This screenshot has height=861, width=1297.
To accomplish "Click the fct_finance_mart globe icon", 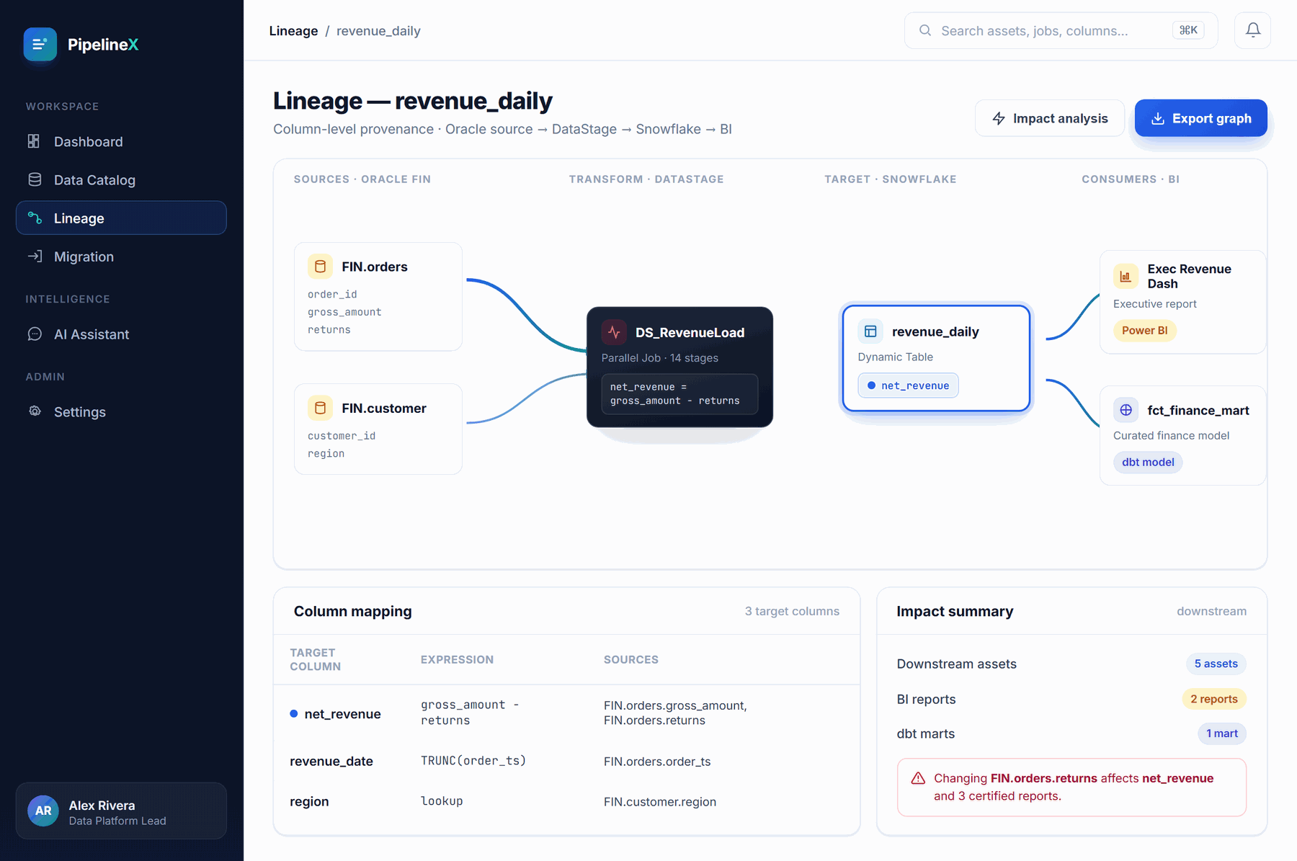I will (x=1126, y=410).
